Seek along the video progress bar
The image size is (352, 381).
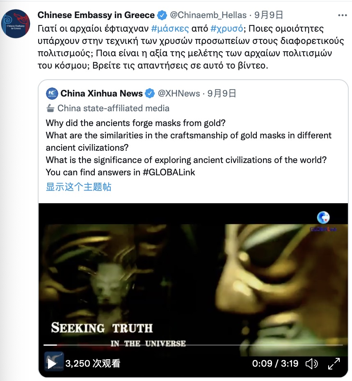(x=193, y=345)
